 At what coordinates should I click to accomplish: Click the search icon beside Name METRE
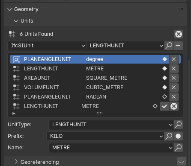tap(178, 148)
